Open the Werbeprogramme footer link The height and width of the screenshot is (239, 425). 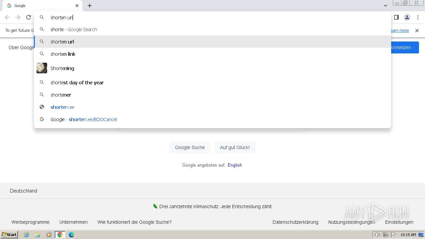coord(31,222)
